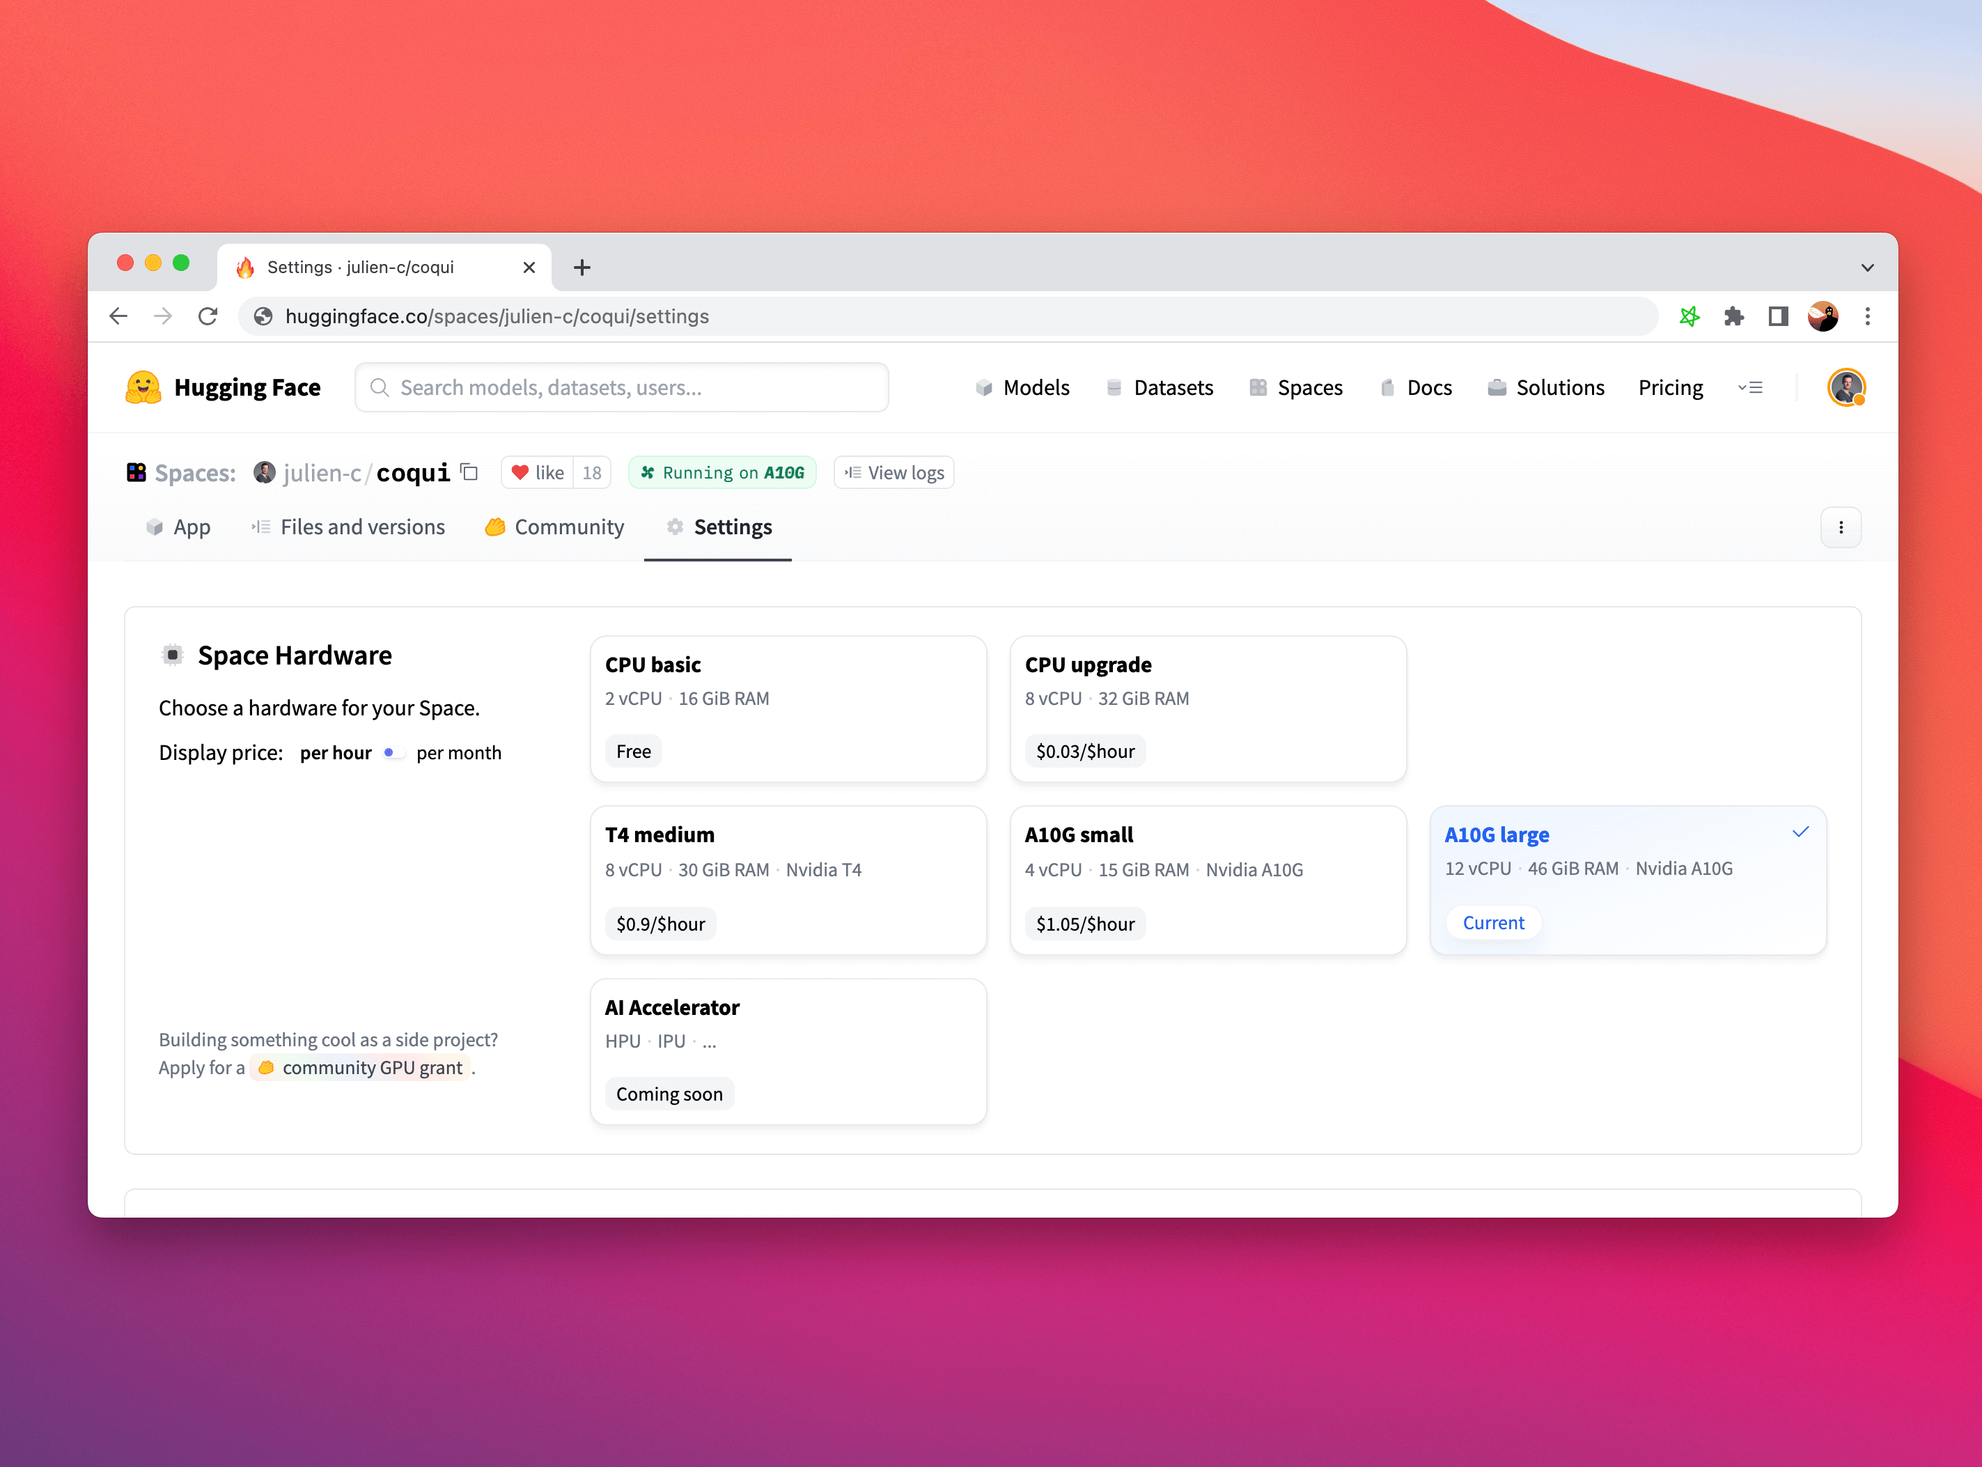This screenshot has height=1467, width=1982.
Task: Toggle the browser side panel icon
Action: (x=1778, y=316)
